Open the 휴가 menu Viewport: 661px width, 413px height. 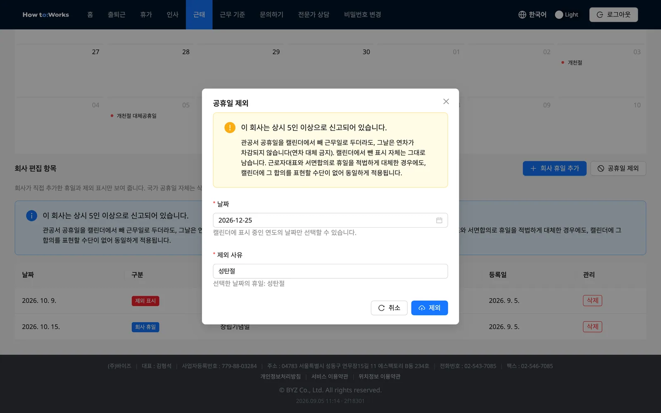click(146, 15)
